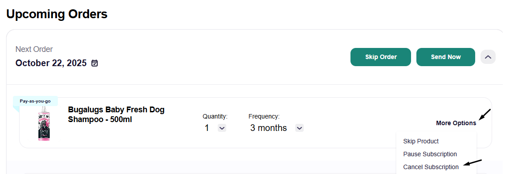Open Bugalugs Baby Fresh Dog Shampoo title
Screen dimensions: 509x174
116,115
